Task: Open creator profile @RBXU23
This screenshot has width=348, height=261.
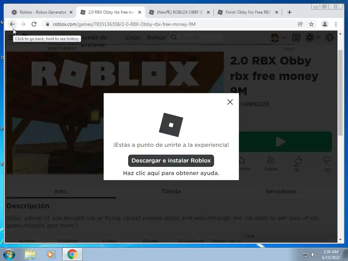Action: pyautogui.click(x=254, y=104)
